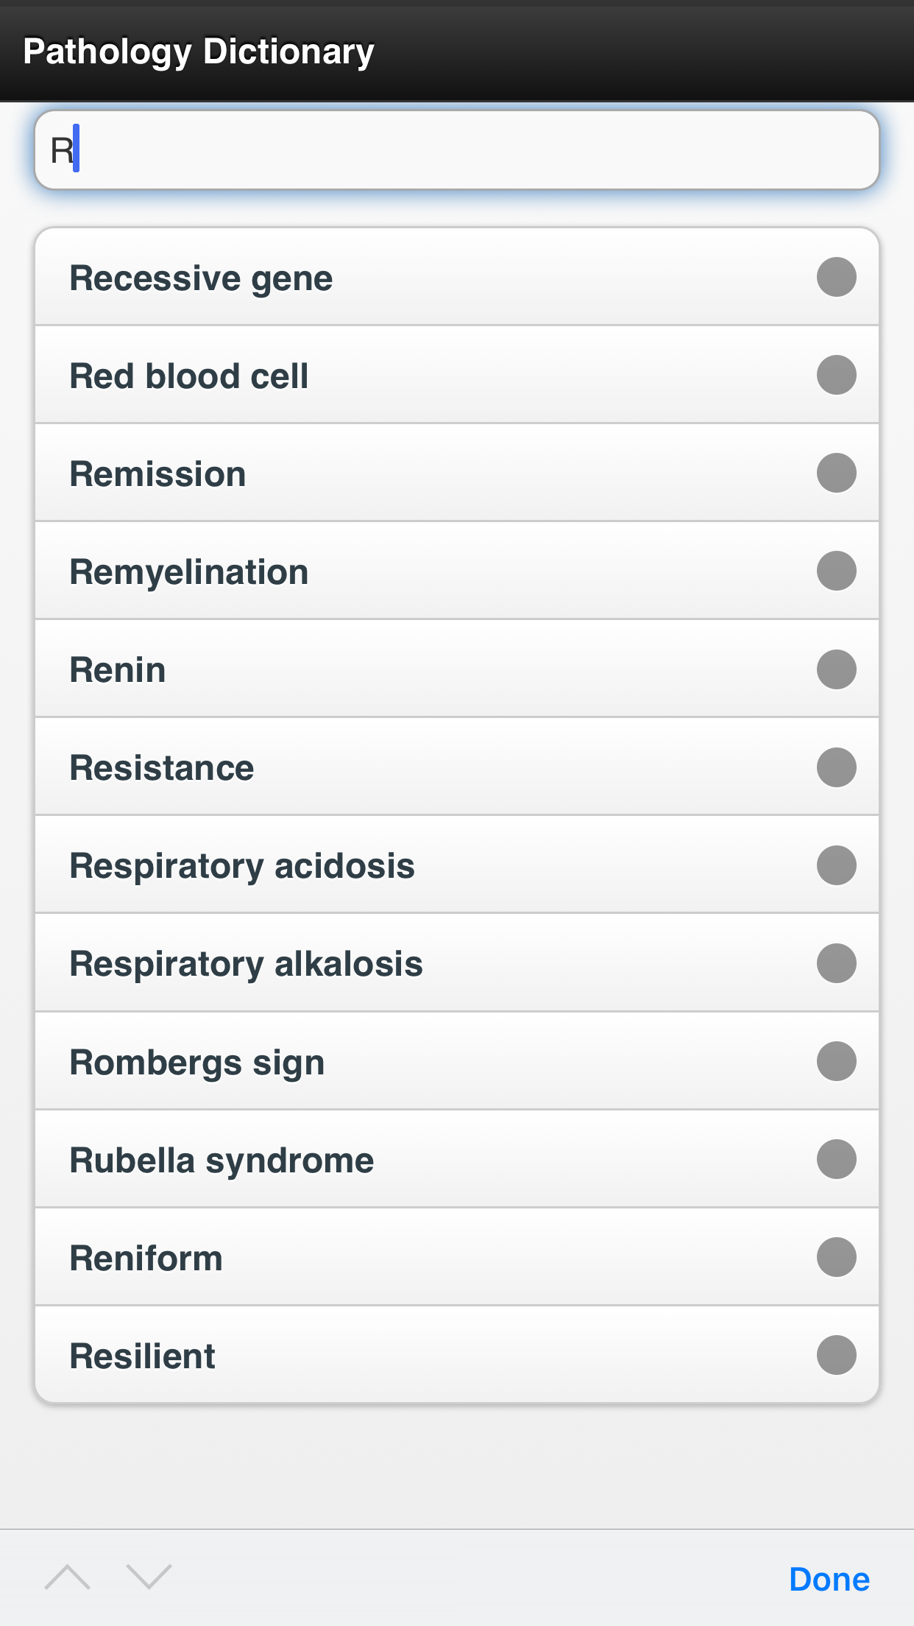The width and height of the screenshot is (914, 1626).
Task: Tap the gray circle icon beside Resistance
Action: click(837, 767)
